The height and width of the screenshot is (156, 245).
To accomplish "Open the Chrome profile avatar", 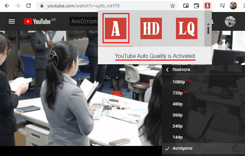I will pos(233,6).
